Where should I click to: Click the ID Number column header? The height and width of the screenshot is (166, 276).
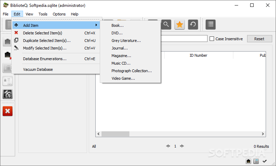[198, 55]
